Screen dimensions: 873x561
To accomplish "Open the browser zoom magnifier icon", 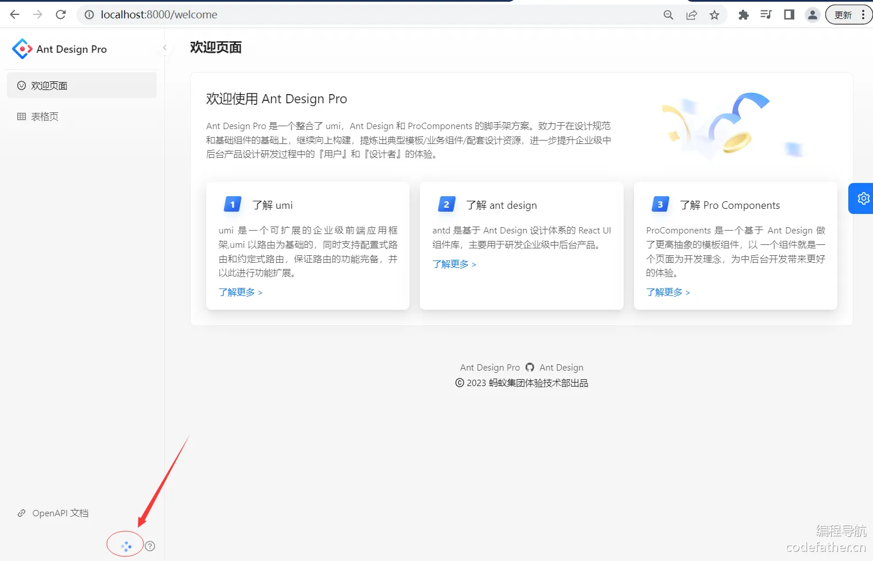I will tap(668, 15).
